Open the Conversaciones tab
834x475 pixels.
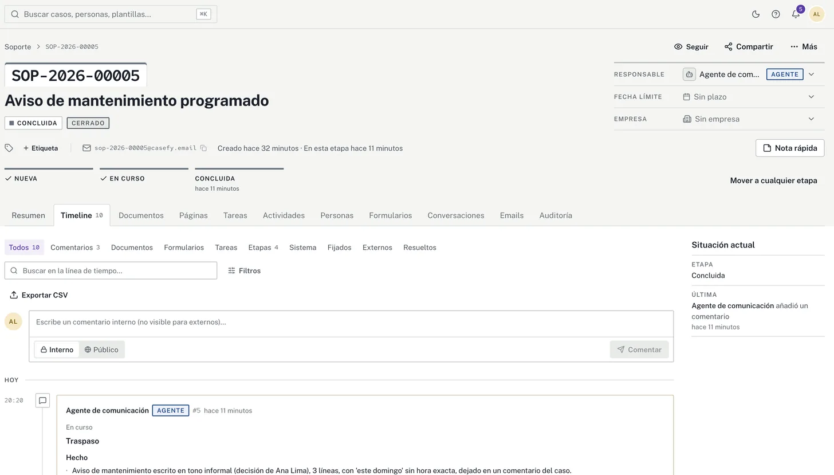coord(456,215)
